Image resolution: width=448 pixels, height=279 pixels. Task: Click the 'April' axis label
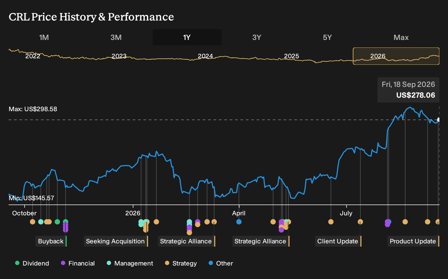point(239,213)
